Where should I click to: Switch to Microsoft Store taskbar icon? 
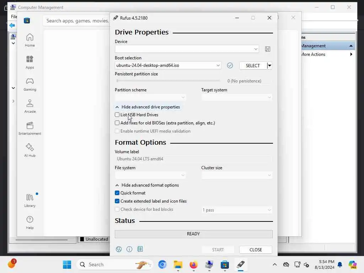point(225,264)
